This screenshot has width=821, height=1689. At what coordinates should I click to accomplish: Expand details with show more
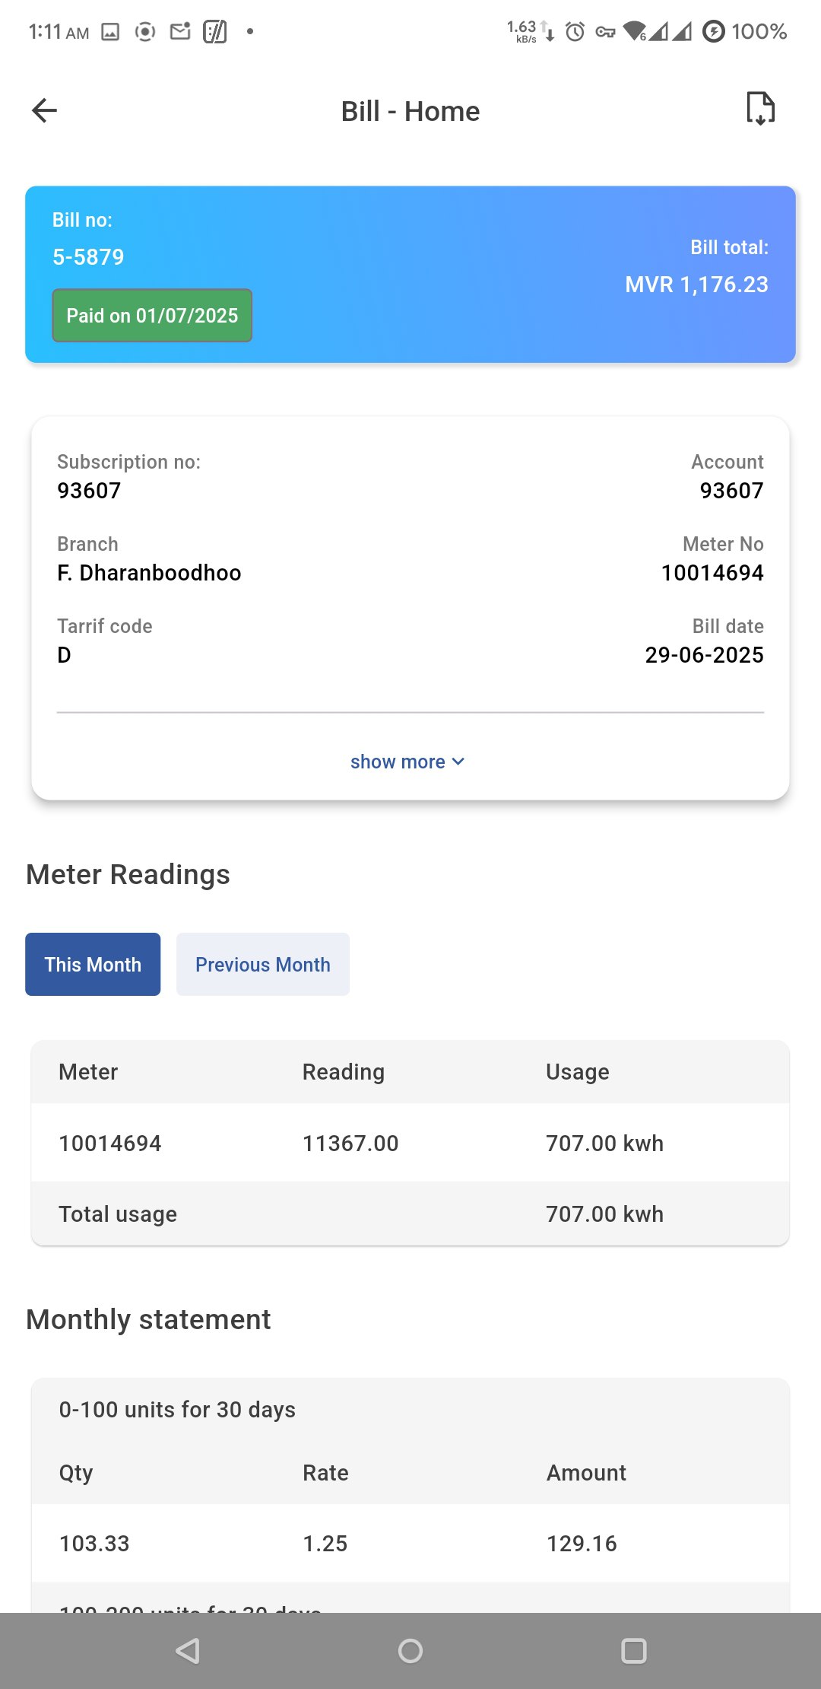[x=398, y=762]
